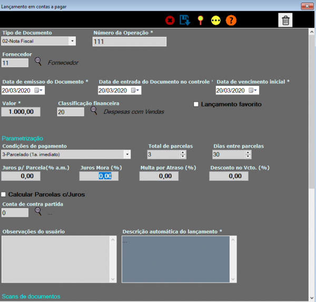Image resolution: width=316 pixels, height=302 pixels.
Task: Click the Número da Operação field
Action: pos(129,42)
